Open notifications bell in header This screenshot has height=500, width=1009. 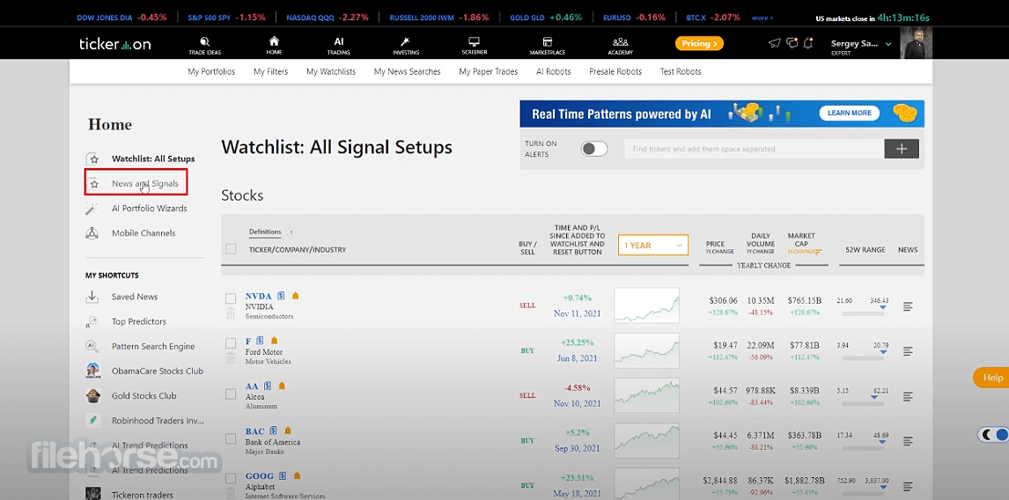click(808, 43)
